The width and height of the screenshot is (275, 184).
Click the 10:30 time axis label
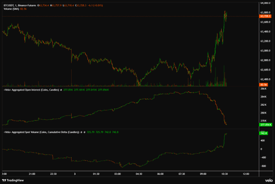click(x=225, y=174)
